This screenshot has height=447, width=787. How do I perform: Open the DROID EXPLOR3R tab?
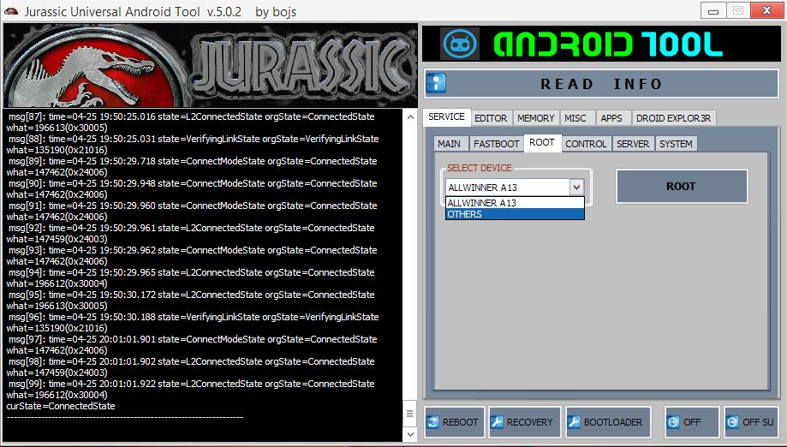pyautogui.click(x=674, y=118)
